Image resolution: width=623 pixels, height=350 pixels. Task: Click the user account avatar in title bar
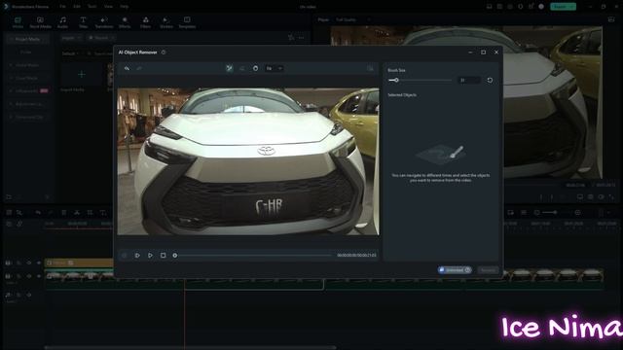click(541, 7)
